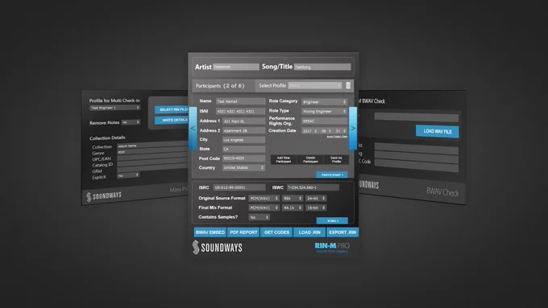Image resolution: width=548 pixels, height=308 pixels.
Task: Open the Role Category dropdown showing Engineer
Action: [324, 102]
